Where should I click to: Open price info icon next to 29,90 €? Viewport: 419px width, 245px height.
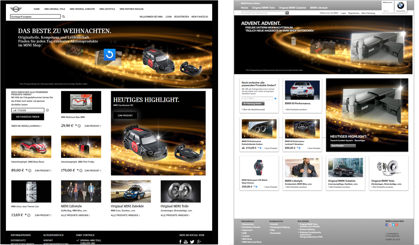79,126
